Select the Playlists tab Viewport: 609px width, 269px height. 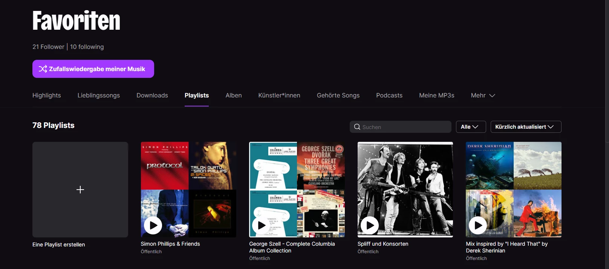[197, 96]
